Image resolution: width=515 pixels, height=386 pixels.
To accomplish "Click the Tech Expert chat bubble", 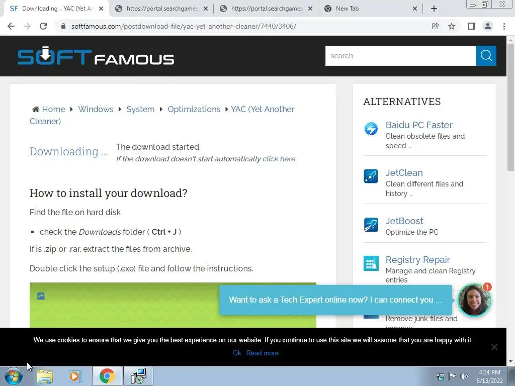I will pos(335,300).
